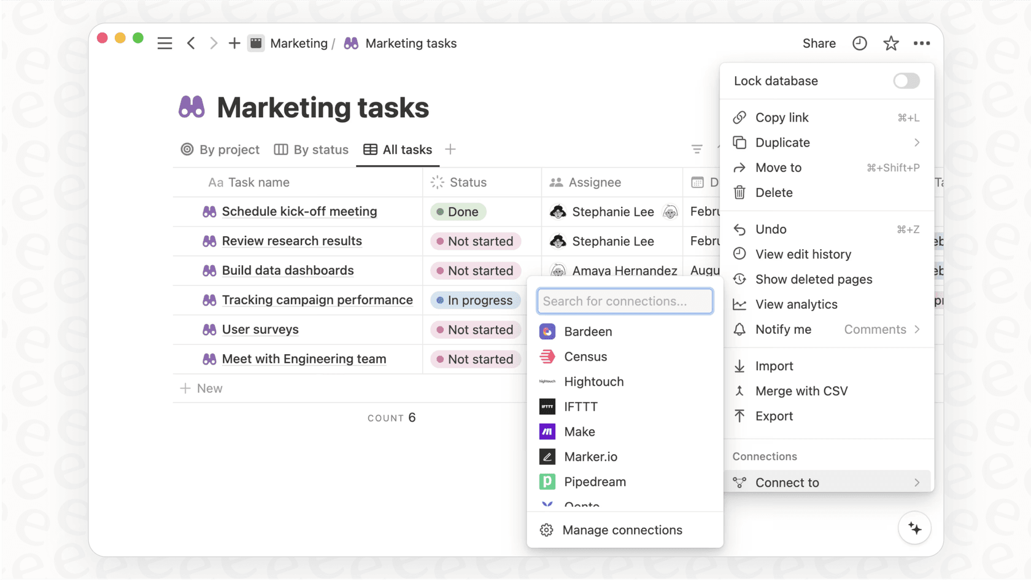Open the filter icon above the table

point(696,149)
